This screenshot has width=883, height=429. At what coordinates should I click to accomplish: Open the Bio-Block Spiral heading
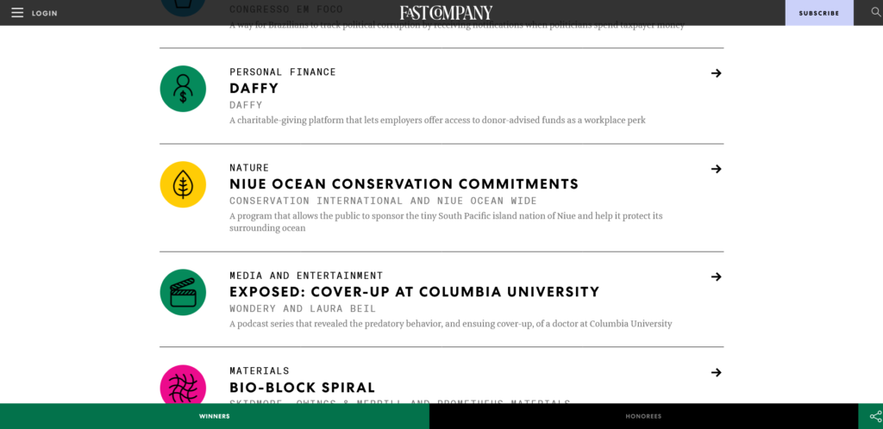(302, 388)
